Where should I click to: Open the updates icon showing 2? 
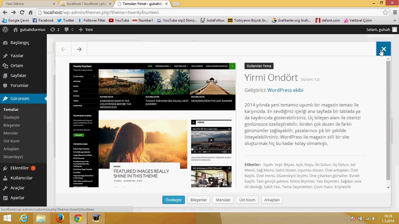click(55, 30)
